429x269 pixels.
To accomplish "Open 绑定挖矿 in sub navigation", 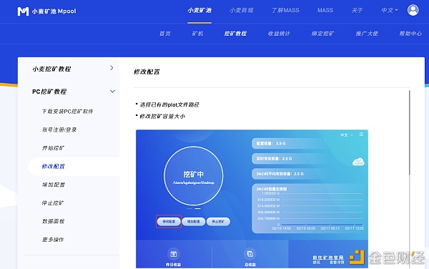I will point(322,34).
